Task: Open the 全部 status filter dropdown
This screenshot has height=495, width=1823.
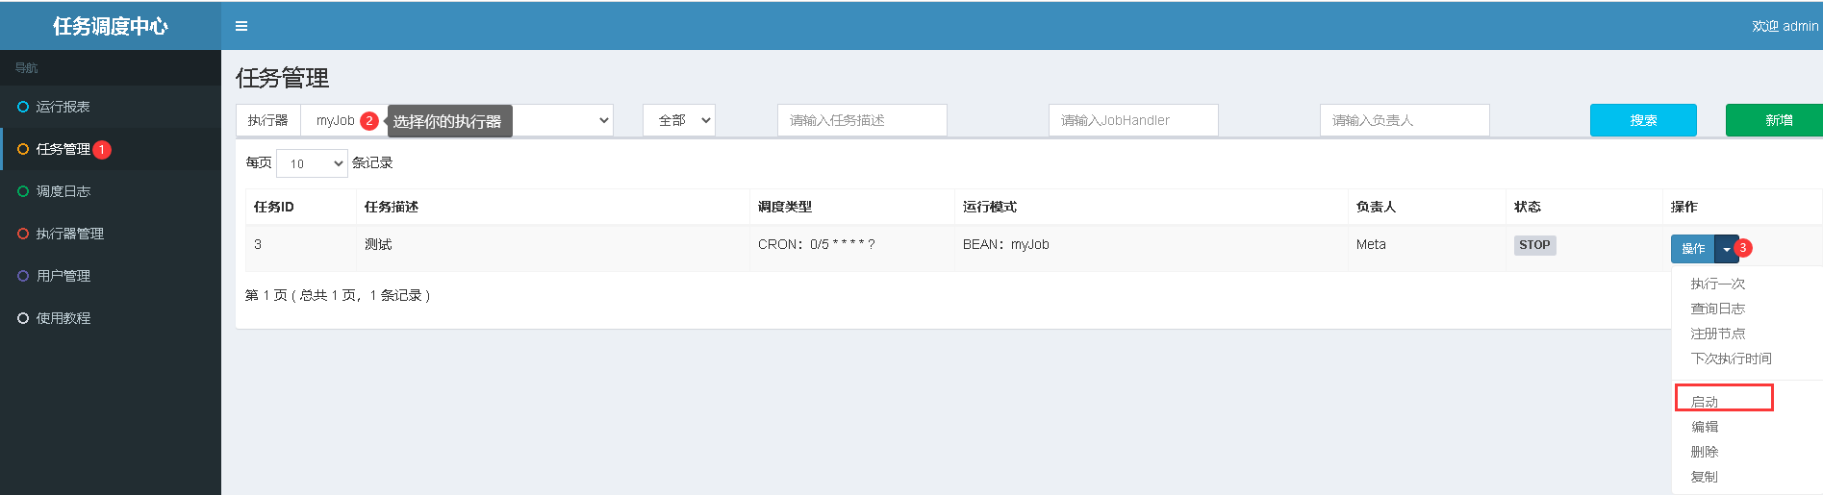Action: click(x=679, y=120)
